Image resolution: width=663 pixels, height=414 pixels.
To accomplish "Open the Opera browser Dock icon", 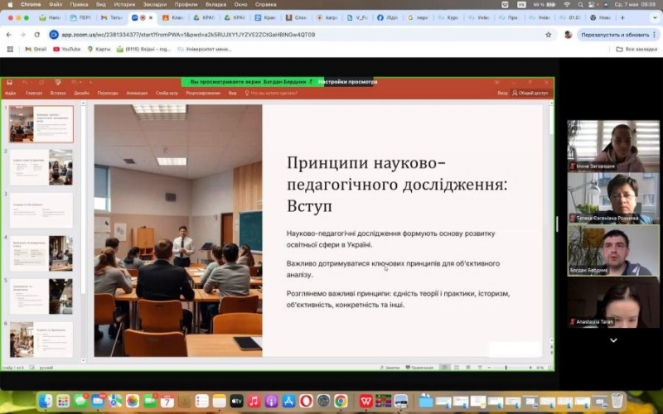I will 306,401.
